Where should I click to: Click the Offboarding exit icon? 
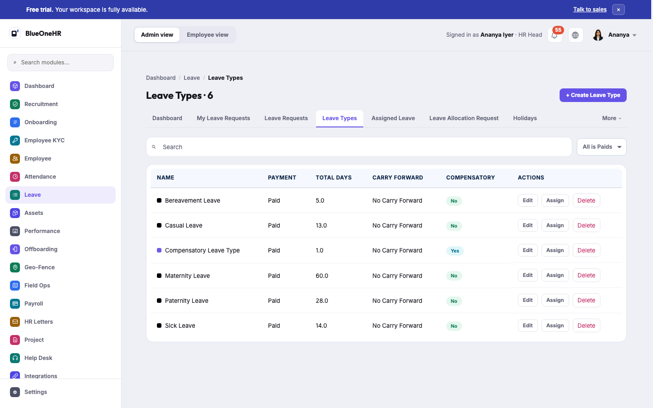15,249
